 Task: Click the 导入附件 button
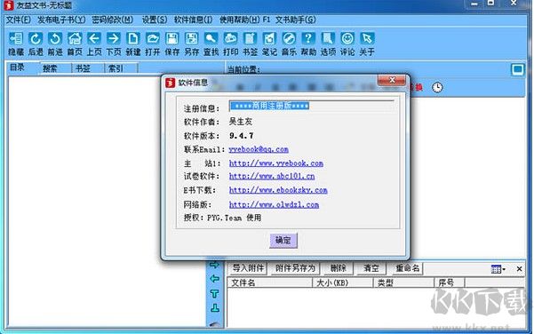pos(248,268)
